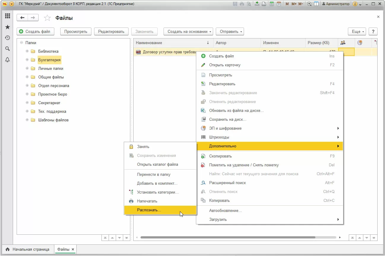This screenshot has height=256, width=385.
Task: Close the Файлы tab
Action: click(73, 249)
